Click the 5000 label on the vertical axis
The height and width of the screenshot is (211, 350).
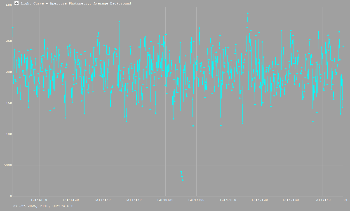[x=8, y=165]
